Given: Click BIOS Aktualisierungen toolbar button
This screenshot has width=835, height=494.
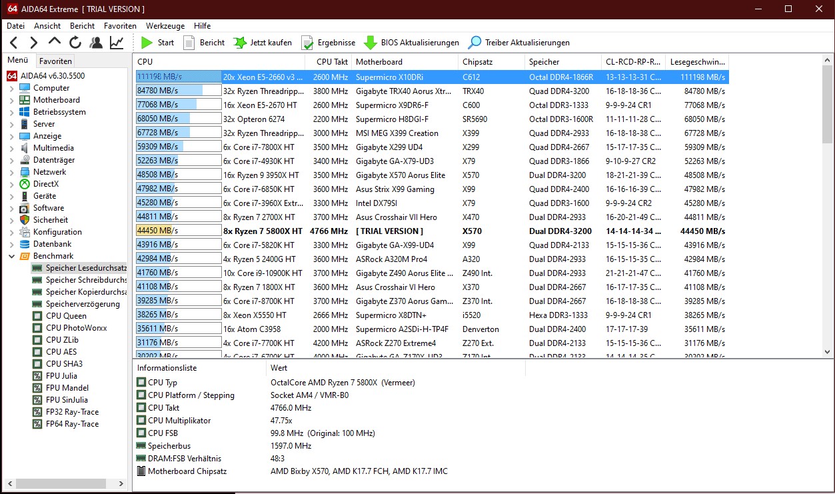Looking at the screenshot, I should click(x=412, y=43).
